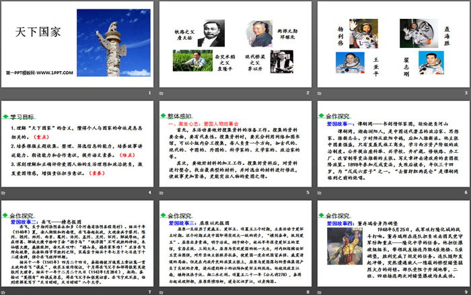Click the animation star icon under slide 9

point(320,292)
